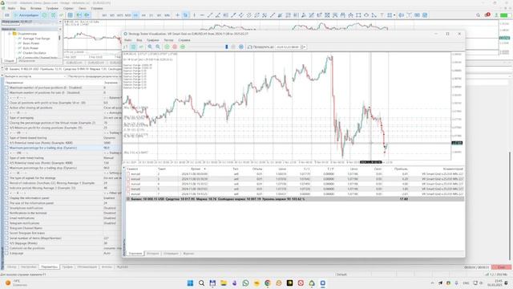Switch to Оптимизация tab in tester panel

click(87, 267)
